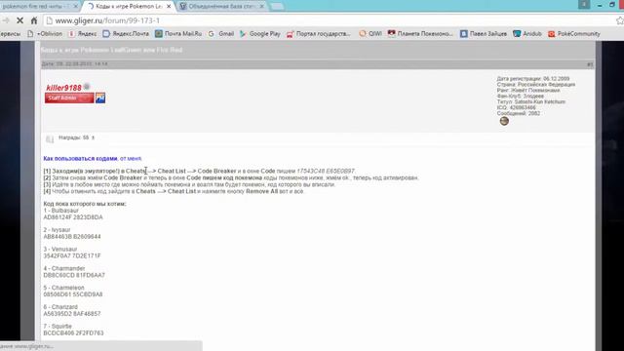Click the post number link in header
624x351 pixels.
coord(590,64)
